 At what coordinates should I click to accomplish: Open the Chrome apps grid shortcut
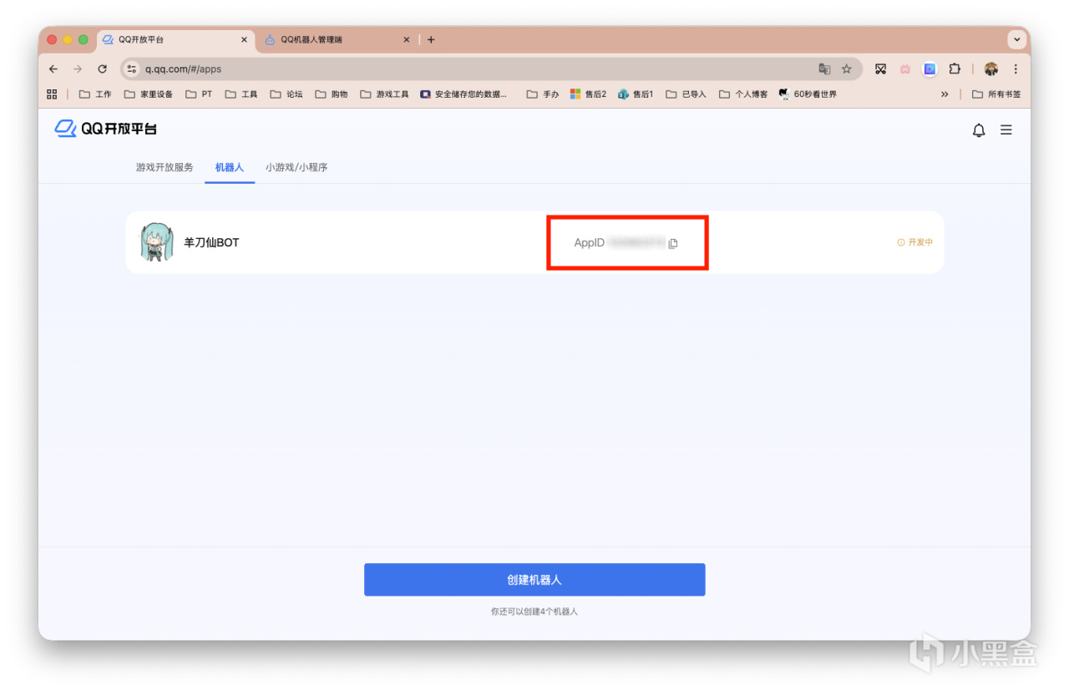point(52,94)
